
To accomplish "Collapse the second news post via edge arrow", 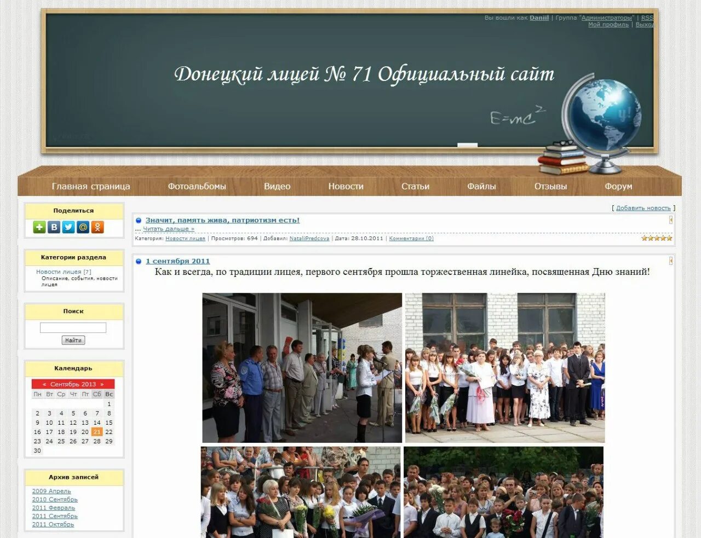I will pyautogui.click(x=671, y=261).
